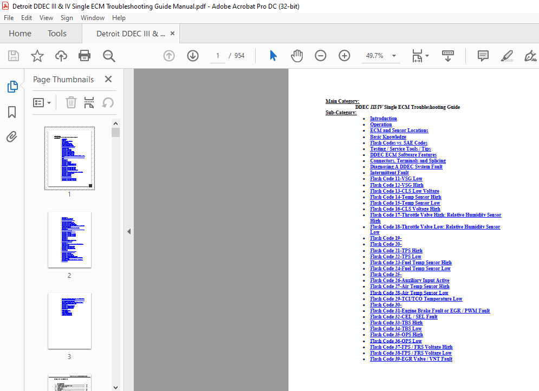The image size is (539, 391).
Task: Open Connectors, Terminals and Splicing link
Action: 408,161
